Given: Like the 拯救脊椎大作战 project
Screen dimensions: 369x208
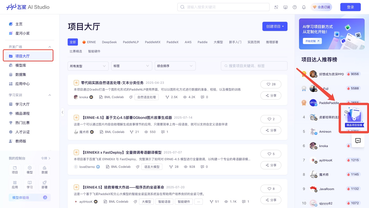Looking at the screenshot, I should click(x=271, y=189).
